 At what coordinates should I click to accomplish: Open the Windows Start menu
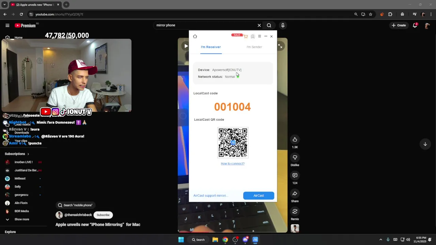181,240
